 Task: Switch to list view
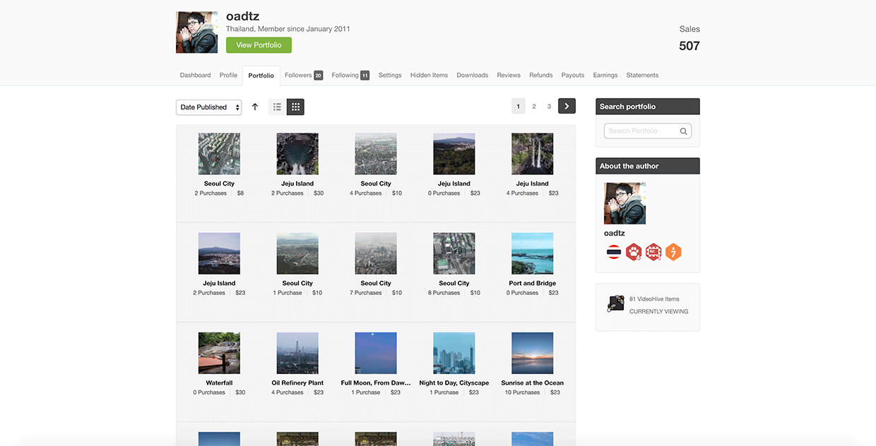click(x=277, y=107)
